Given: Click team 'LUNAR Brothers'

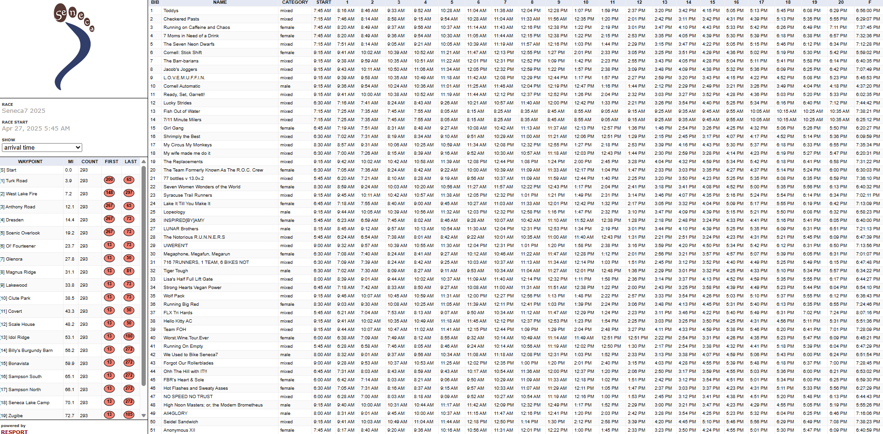Looking at the screenshot, I should pos(181,229).
